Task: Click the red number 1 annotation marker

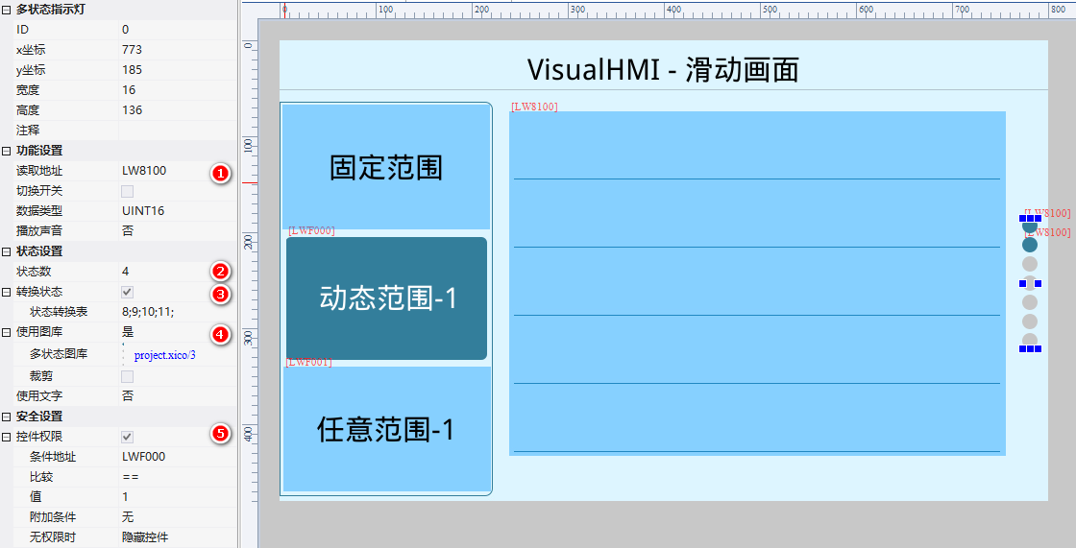Action: point(220,174)
